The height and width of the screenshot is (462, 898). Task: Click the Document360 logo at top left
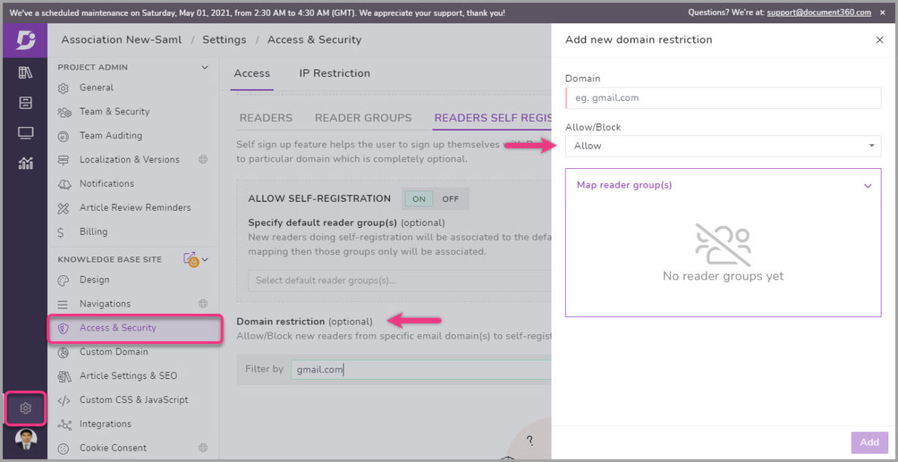[x=25, y=39]
